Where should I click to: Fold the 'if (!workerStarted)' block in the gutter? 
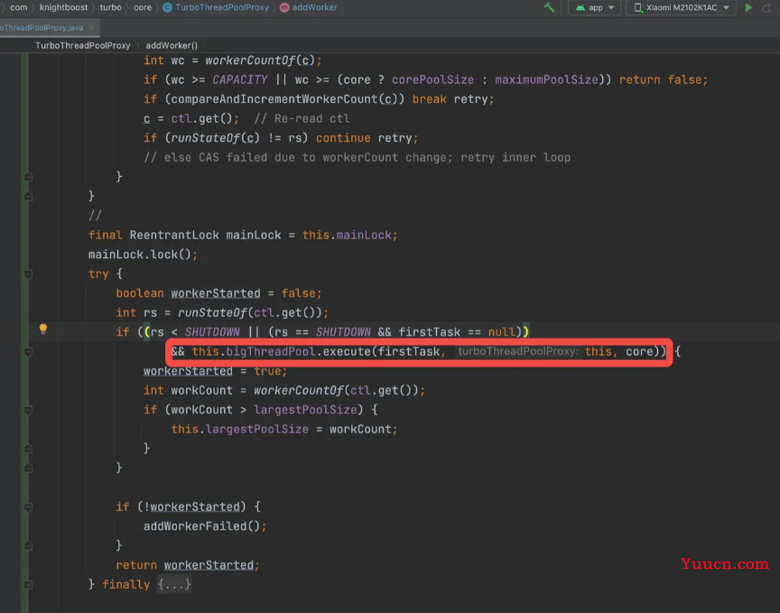[x=28, y=507]
